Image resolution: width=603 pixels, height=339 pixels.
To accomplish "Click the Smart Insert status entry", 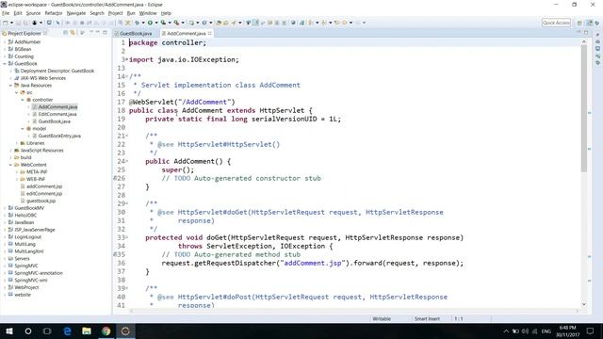I will point(427,318).
